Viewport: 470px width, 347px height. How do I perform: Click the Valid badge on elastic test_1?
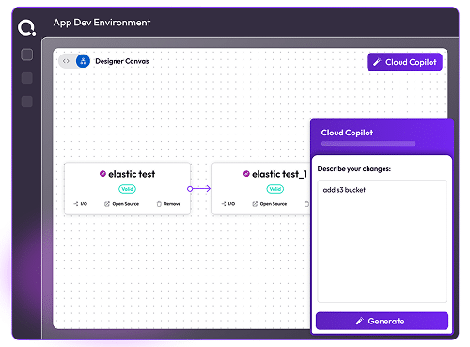coord(275,189)
